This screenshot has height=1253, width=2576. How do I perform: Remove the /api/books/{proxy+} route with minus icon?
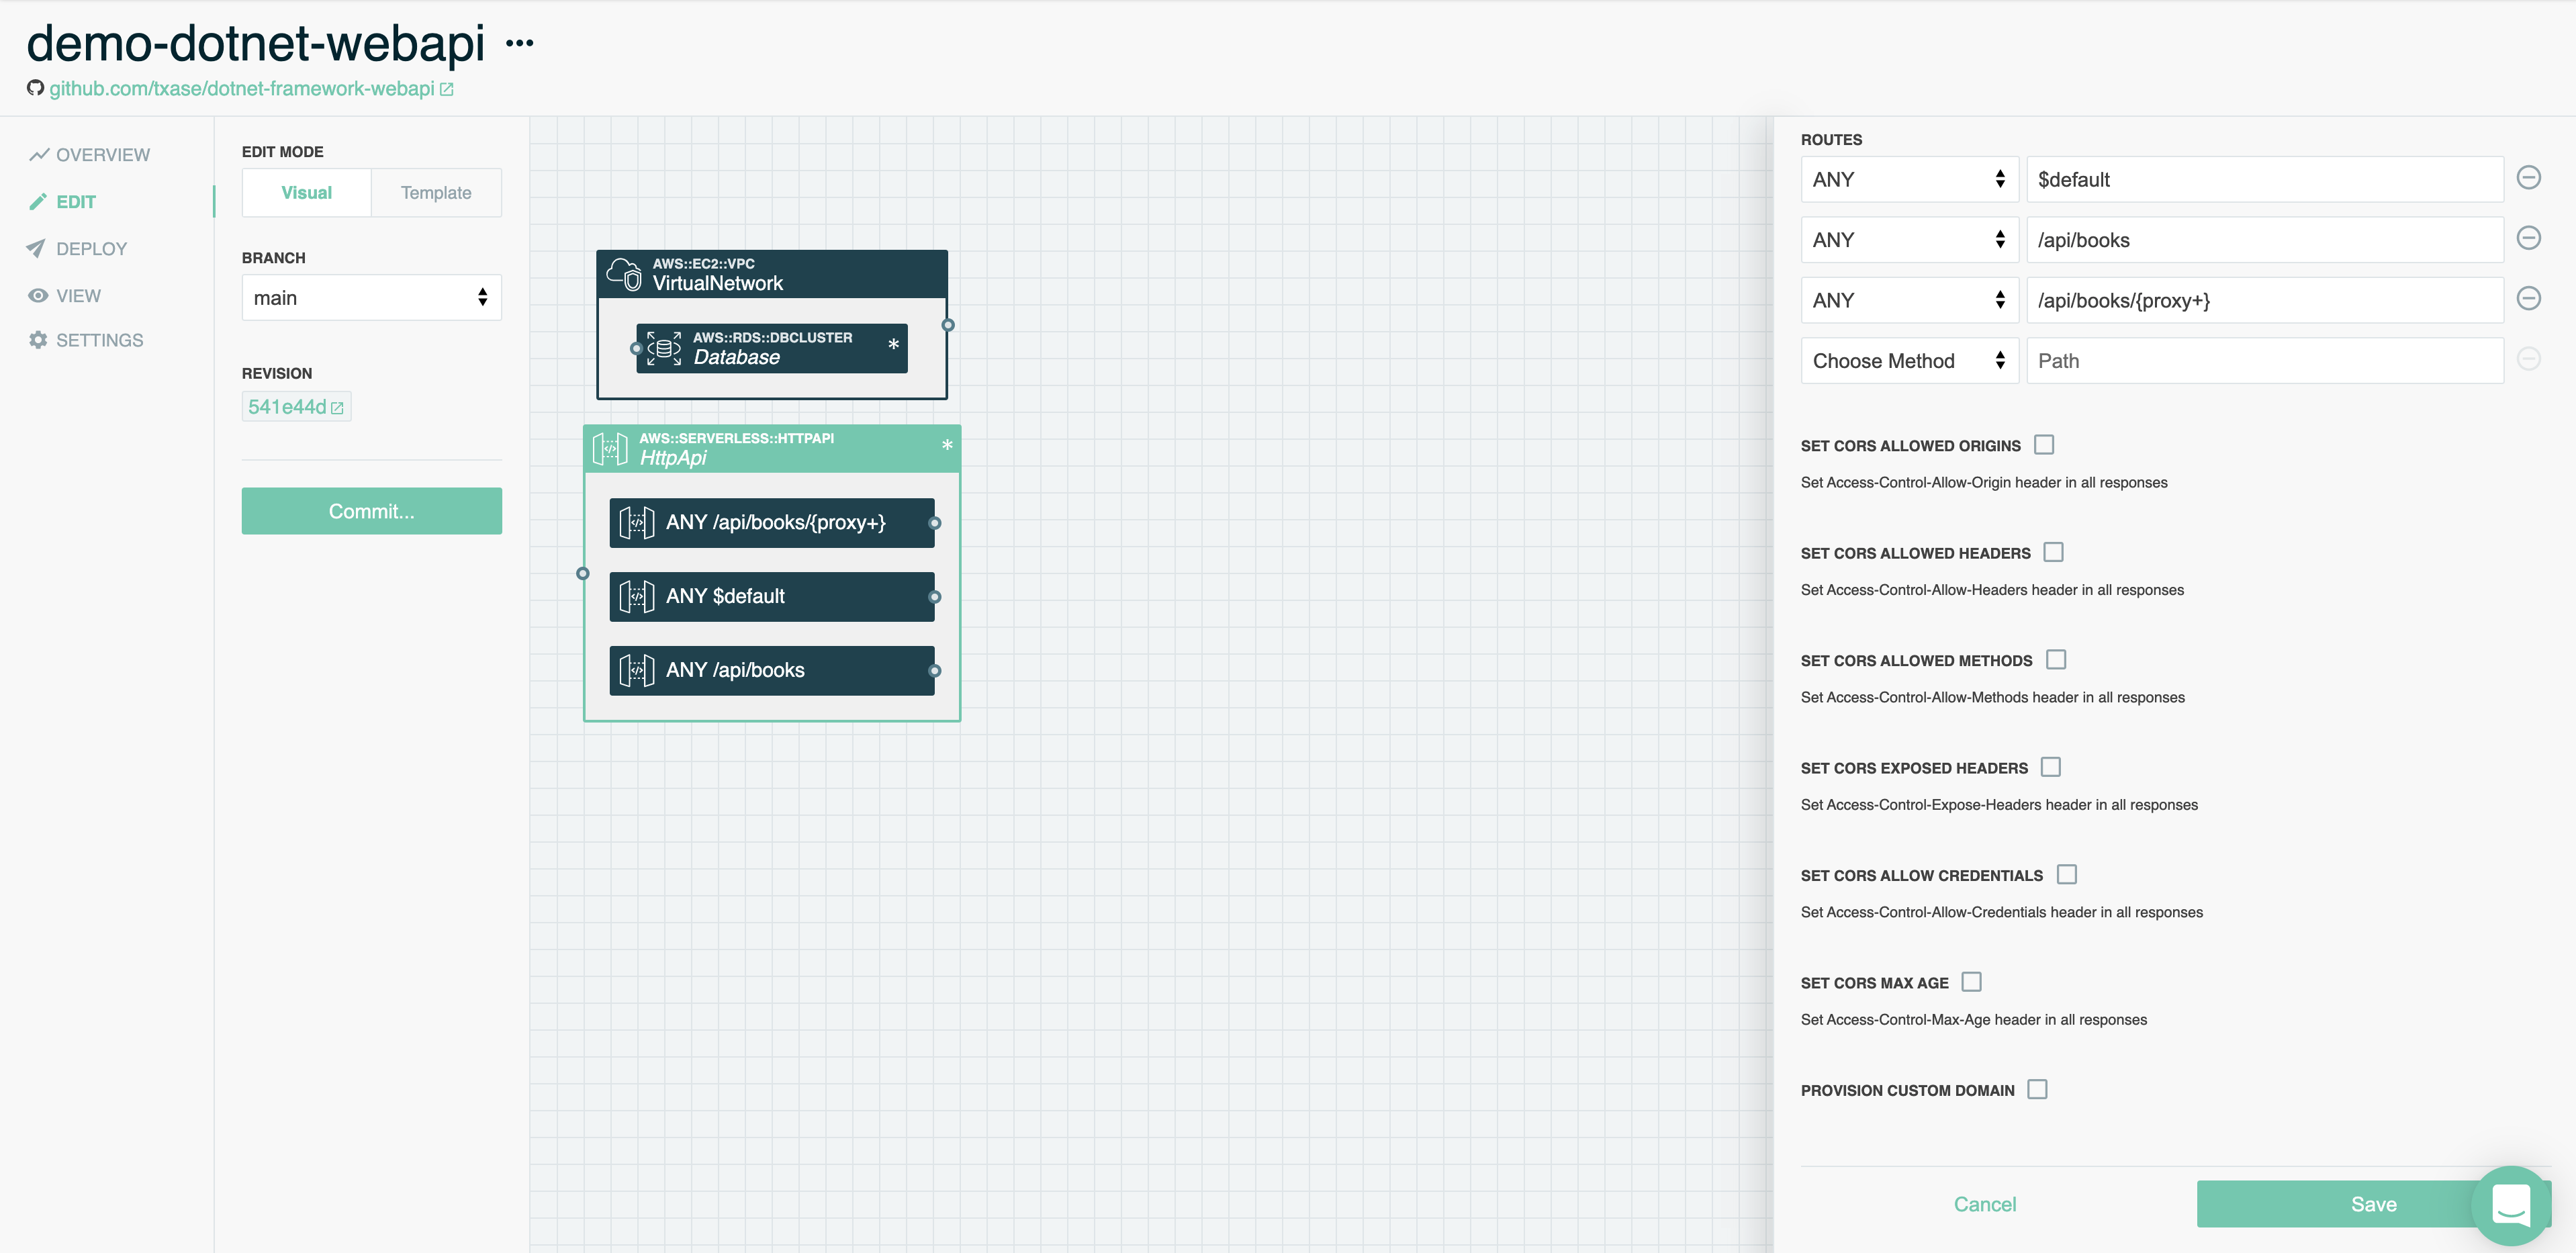2528,298
